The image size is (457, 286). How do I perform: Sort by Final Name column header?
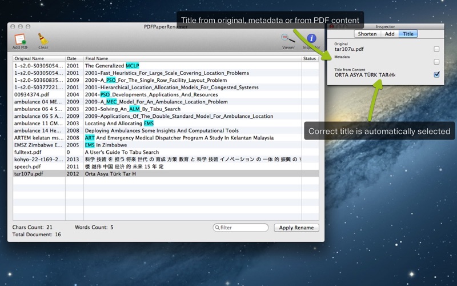[193, 58]
